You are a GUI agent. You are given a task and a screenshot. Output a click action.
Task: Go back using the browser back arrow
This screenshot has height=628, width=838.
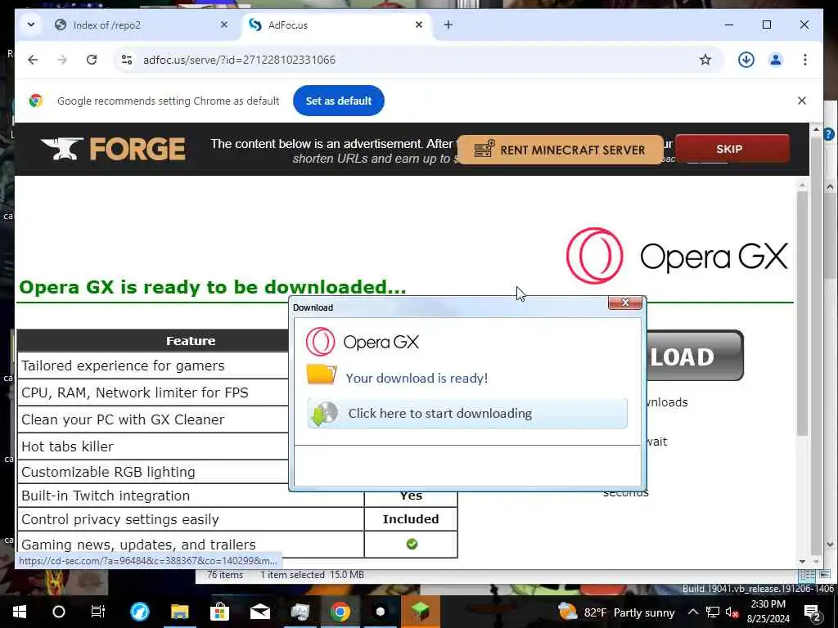33,60
